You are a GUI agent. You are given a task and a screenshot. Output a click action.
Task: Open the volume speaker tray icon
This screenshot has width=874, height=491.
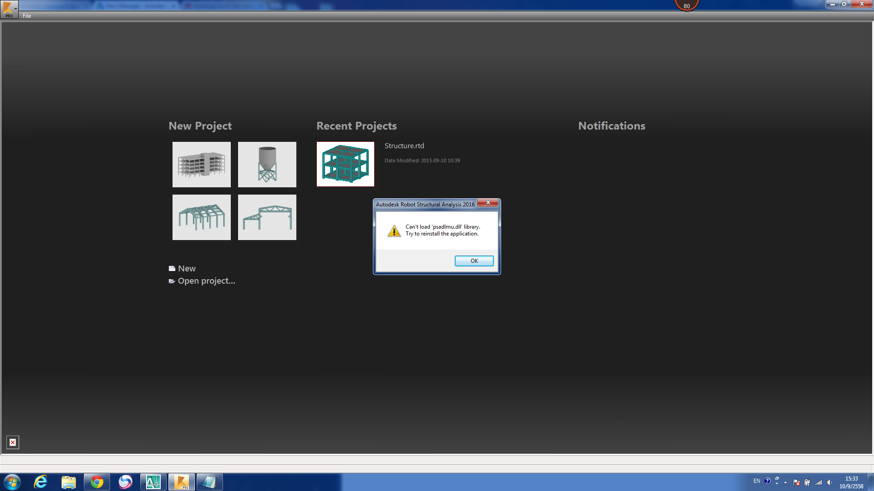tap(829, 482)
